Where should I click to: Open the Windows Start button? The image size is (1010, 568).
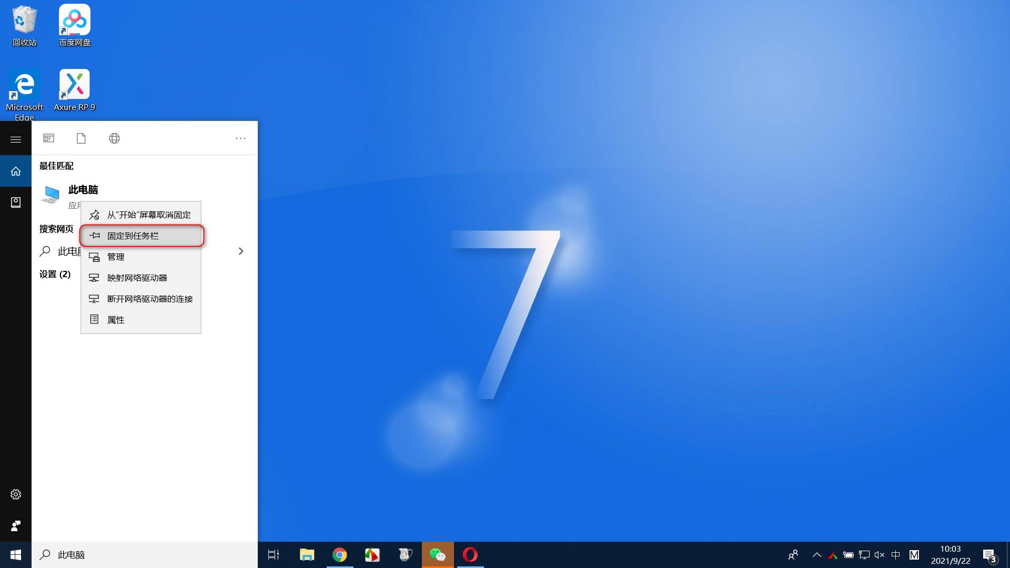pyautogui.click(x=16, y=555)
